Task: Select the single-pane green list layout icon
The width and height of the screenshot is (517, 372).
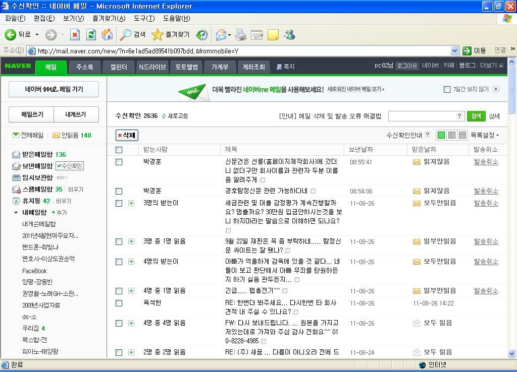Action: [x=441, y=135]
